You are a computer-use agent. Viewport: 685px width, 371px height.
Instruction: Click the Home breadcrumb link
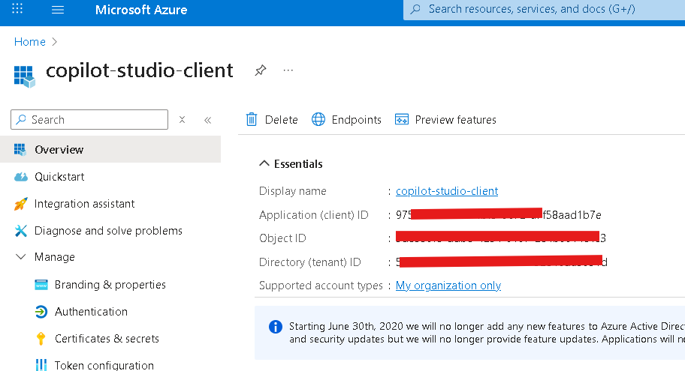30,42
